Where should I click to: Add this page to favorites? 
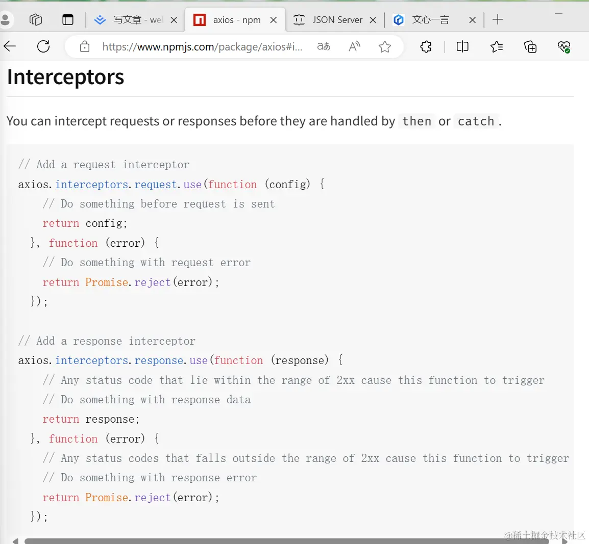(x=385, y=46)
